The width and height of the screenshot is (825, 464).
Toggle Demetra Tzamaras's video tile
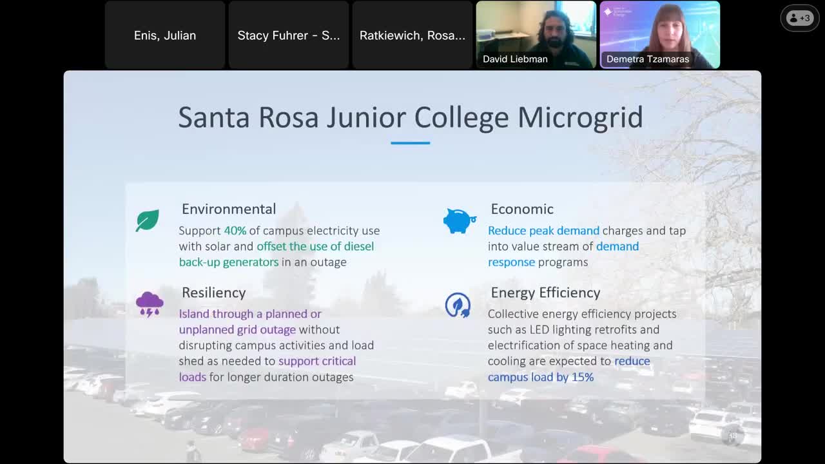(x=659, y=35)
